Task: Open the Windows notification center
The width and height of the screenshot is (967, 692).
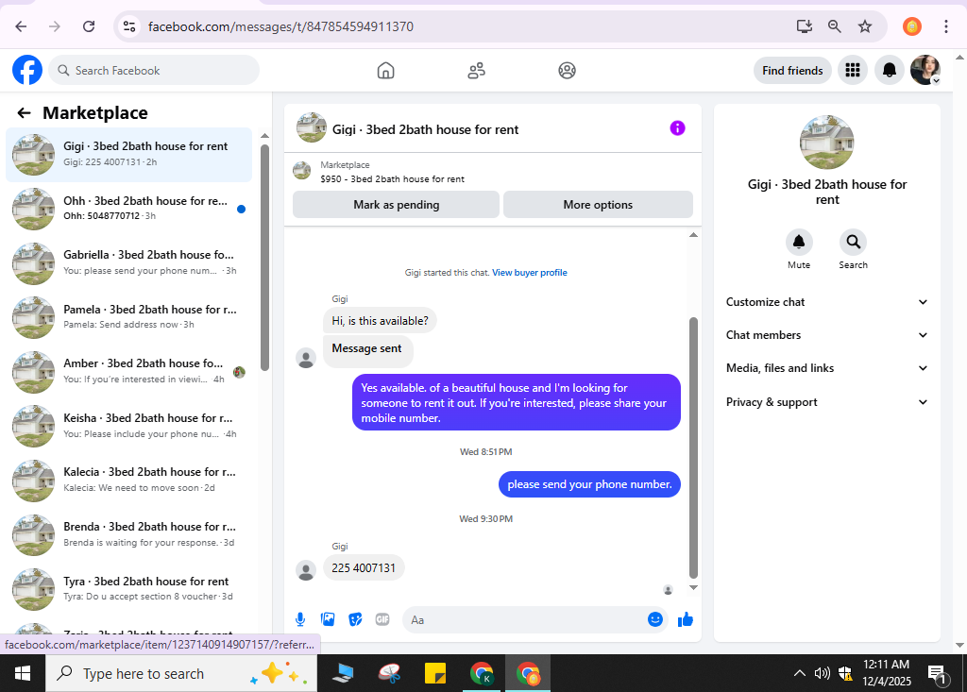Action: 939,674
